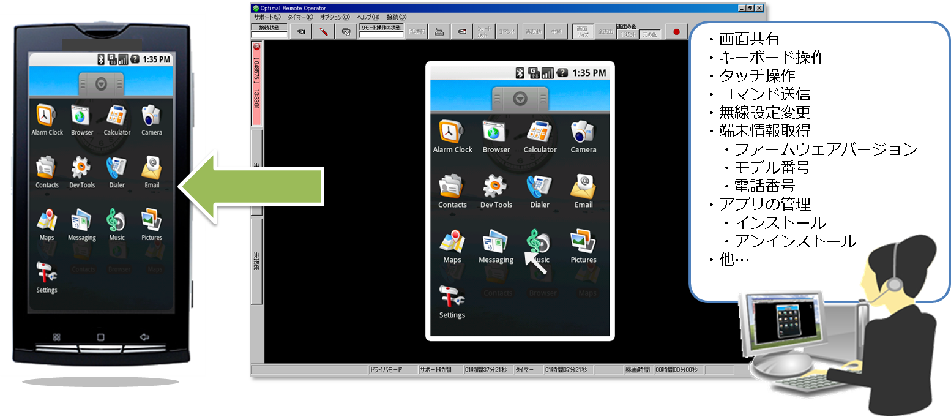This screenshot has width=951, height=417.
Task: Click the red record button in toolbar
Action: click(x=677, y=32)
